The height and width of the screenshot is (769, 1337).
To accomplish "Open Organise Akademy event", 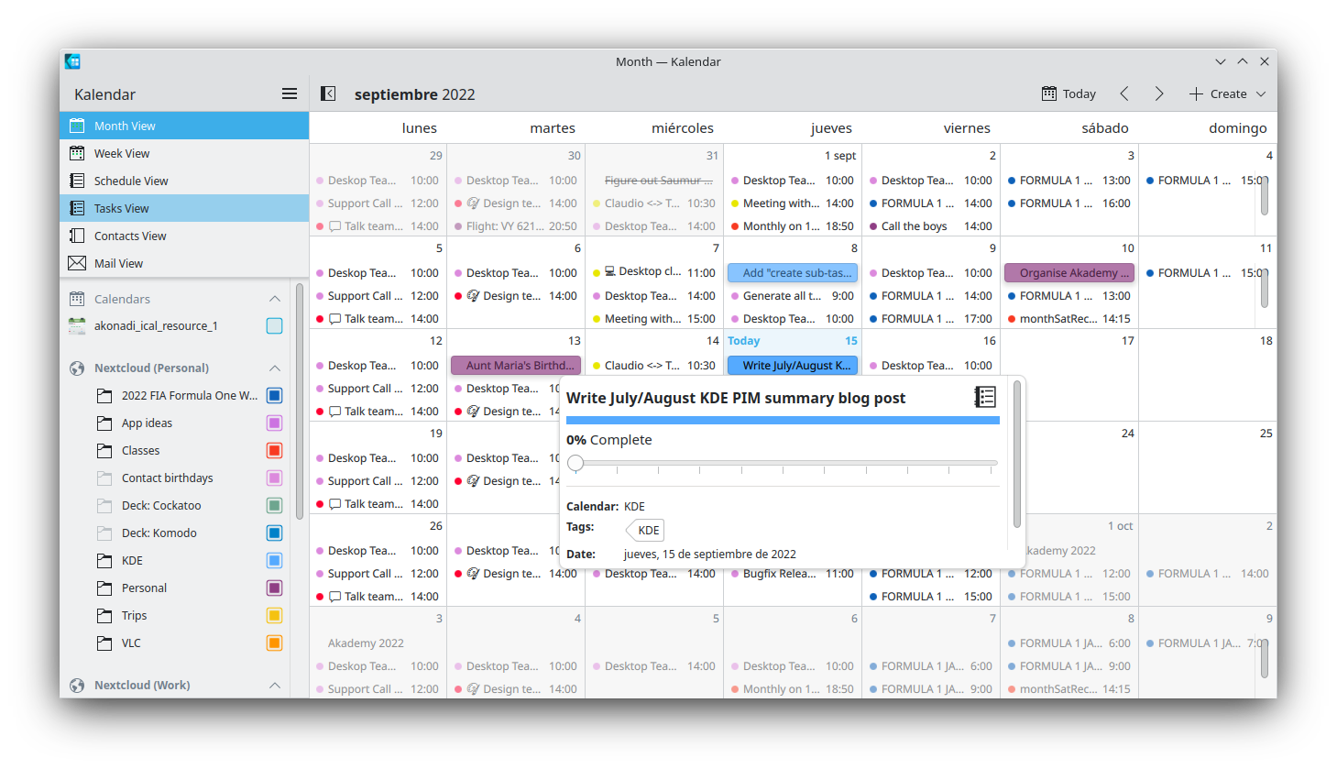I will click(1069, 272).
